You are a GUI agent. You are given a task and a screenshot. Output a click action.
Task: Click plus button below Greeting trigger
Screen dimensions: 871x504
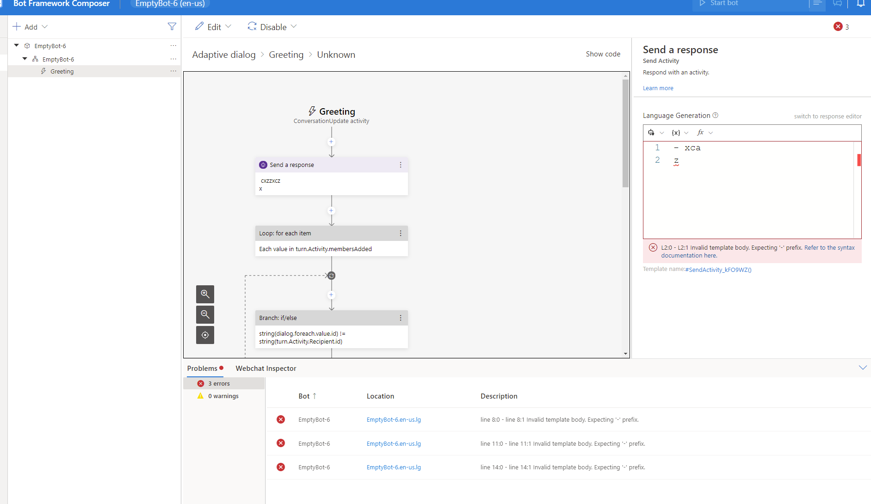click(x=331, y=142)
